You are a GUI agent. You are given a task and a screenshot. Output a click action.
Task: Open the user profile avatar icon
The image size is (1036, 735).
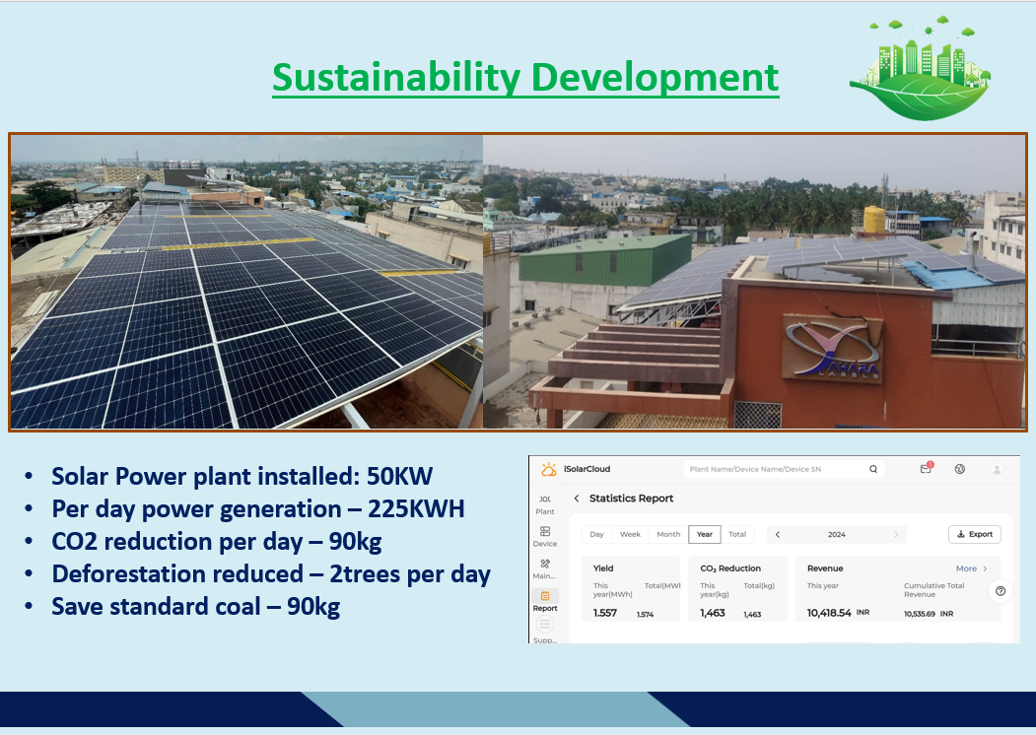tap(997, 469)
